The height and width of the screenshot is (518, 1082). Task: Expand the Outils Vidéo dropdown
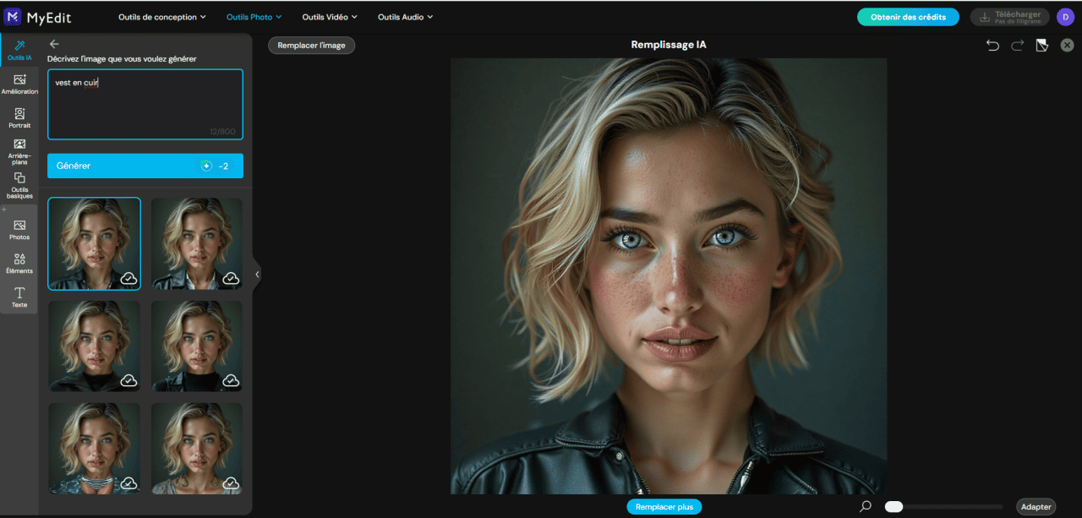coord(330,17)
